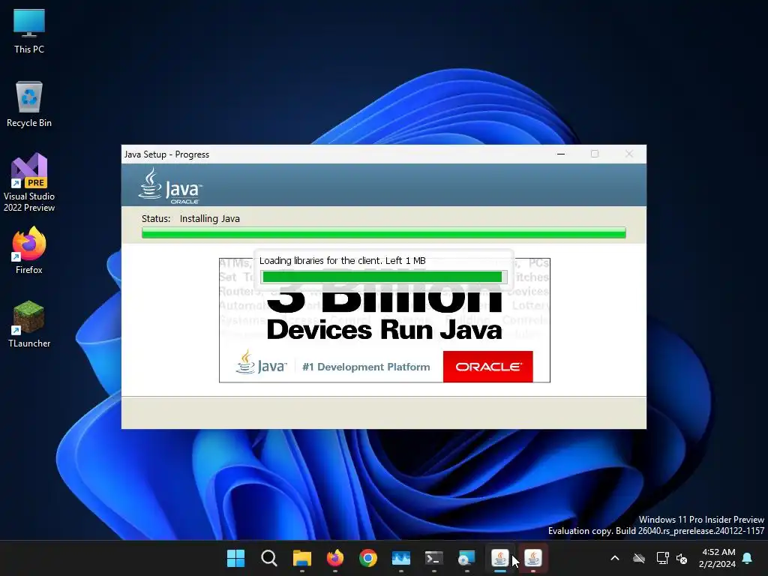
Task: Open the setup disc app in taskbar
Action: pos(466,558)
